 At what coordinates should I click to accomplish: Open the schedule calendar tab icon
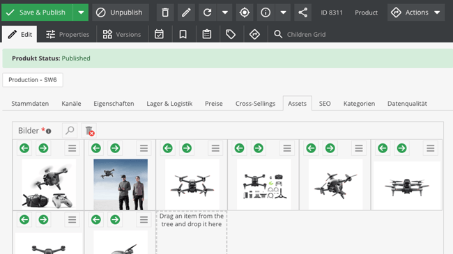(x=159, y=34)
